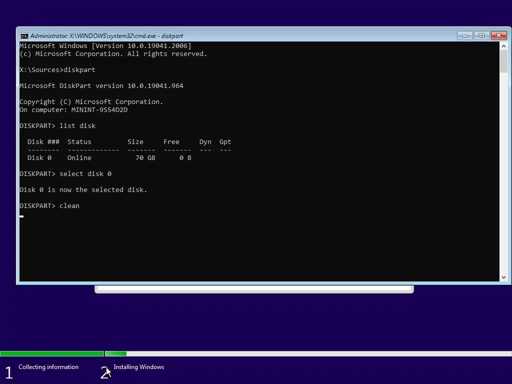
Task: Click the 'Disk ###' column header
Action: [43, 141]
